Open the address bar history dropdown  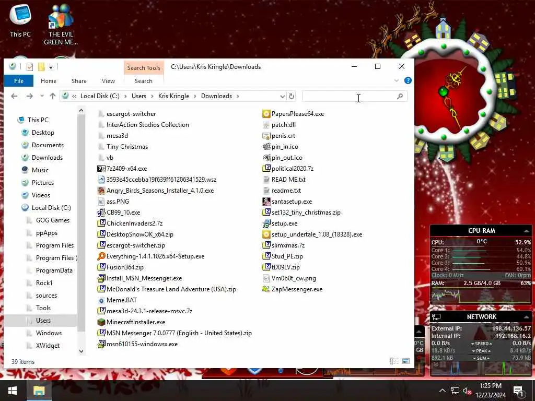[x=282, y=97]
